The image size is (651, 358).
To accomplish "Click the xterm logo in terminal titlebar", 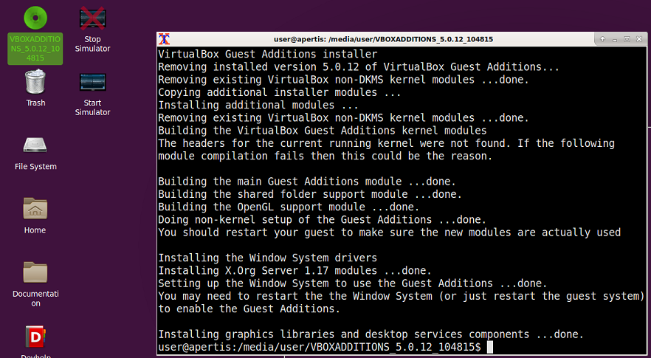I will (x=165, y=39).
